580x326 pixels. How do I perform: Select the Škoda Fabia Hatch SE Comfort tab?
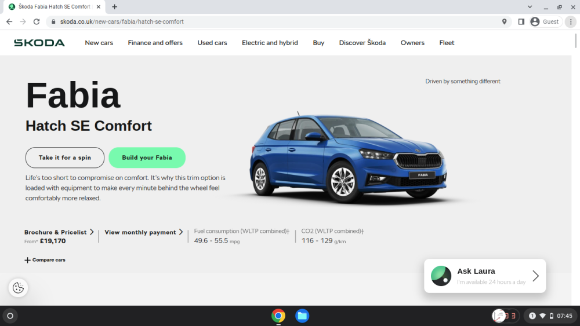click(54, 6)
